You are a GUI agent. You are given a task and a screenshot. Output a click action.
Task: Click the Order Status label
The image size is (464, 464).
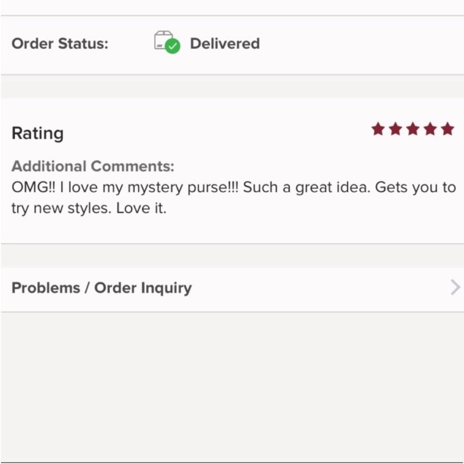[x=60, y=44]
